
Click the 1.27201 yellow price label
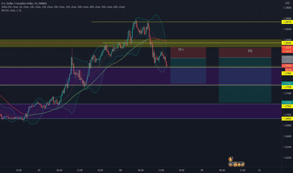click(x=287, y=106)
